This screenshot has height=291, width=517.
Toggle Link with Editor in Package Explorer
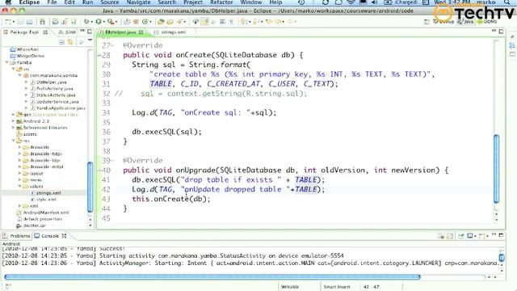tap(70, 42)
